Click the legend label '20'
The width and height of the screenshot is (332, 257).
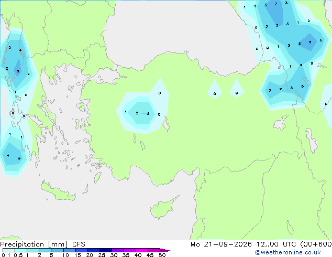(x=90, y=255)
